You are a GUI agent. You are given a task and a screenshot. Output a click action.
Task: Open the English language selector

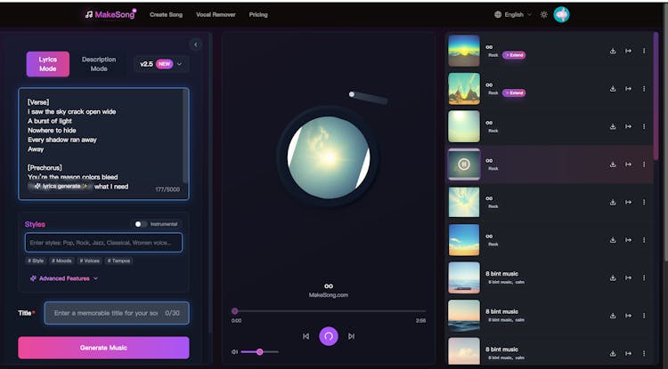[x=513, y=14]
